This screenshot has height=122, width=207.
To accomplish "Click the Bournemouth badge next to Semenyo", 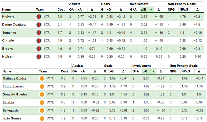I will (x=39, y=33).
